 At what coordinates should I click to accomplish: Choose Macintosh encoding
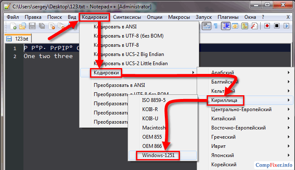tap(163, 128)
